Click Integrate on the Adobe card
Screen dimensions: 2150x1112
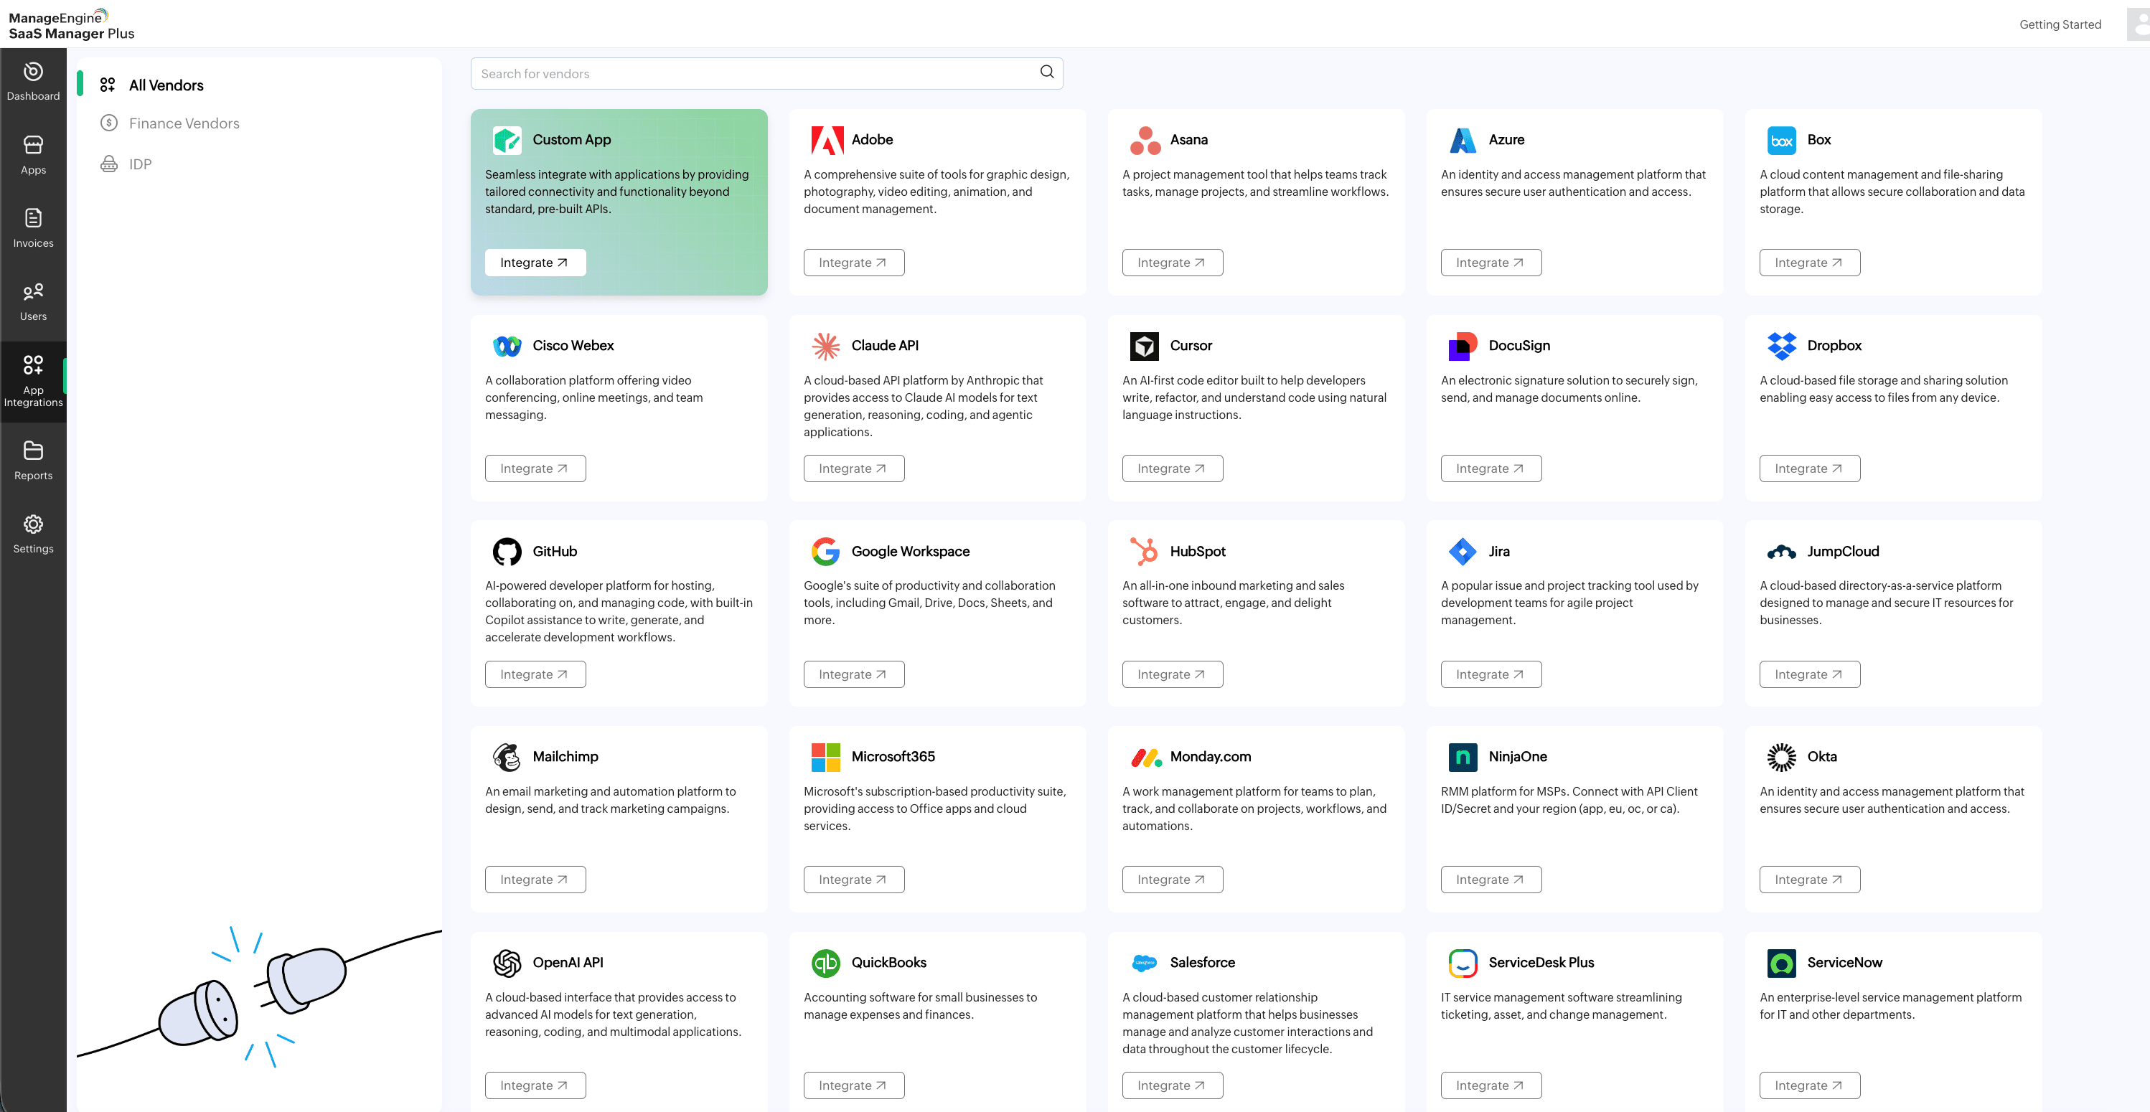pos(854,262)
